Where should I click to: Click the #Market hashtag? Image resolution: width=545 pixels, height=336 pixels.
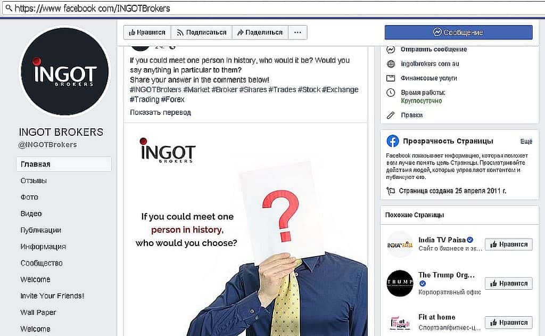pyautogui.click(x=197, y=90)
